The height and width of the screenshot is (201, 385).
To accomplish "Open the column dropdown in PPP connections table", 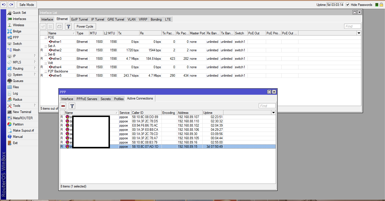I will point(273,113).
